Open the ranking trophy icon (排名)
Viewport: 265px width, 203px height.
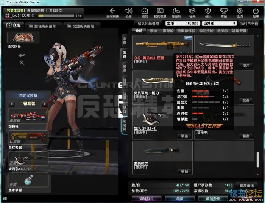coord(224,11)
